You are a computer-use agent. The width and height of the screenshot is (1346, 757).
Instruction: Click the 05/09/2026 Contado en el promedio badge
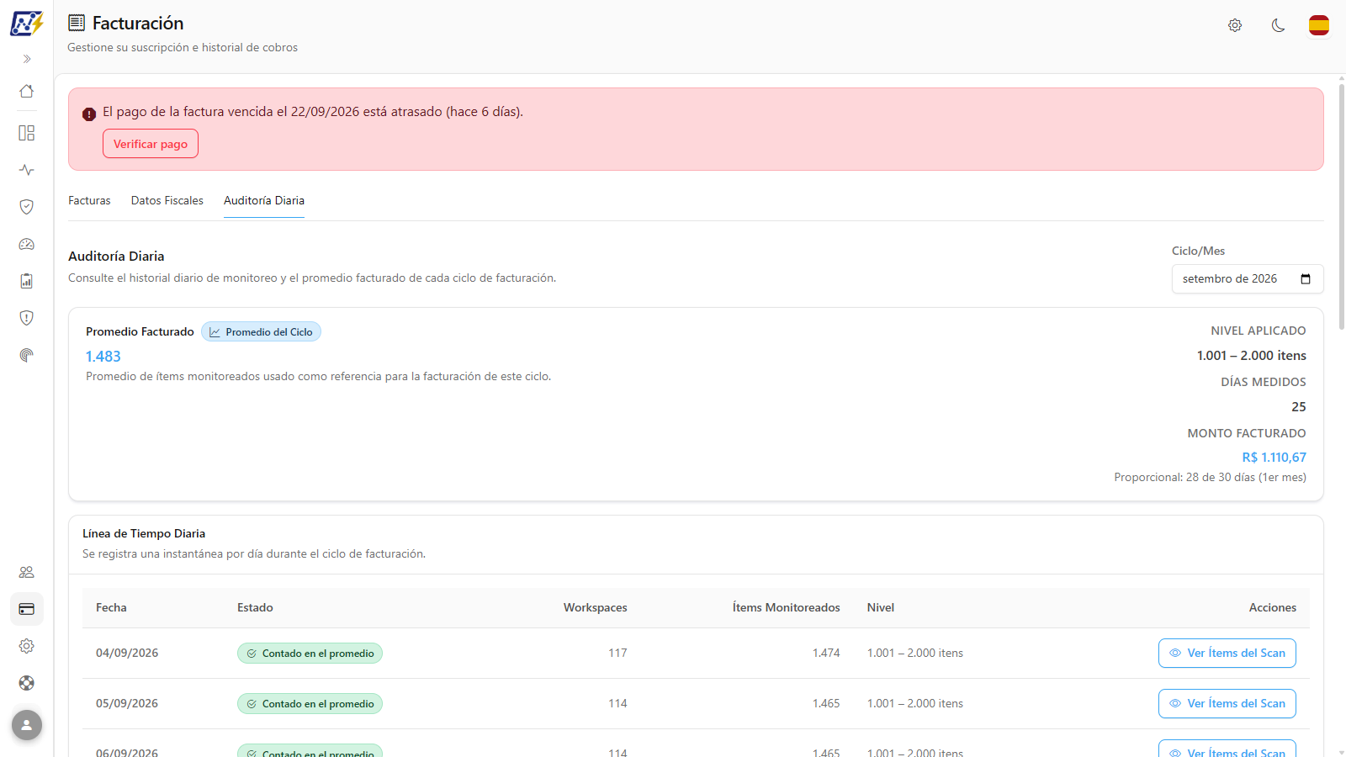point(310,704)
